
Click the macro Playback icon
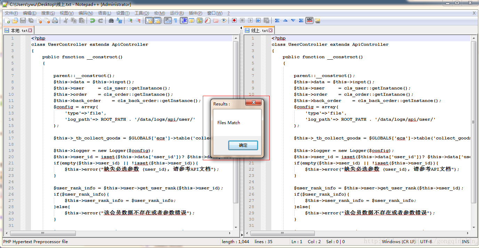[250, 20]
